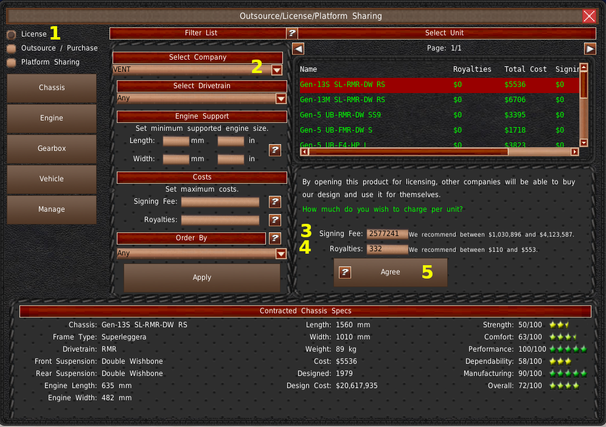Viewport: 606px width, 427px height.
Task: Click the help icon beside Order By
Action: [x=275, y=238]
